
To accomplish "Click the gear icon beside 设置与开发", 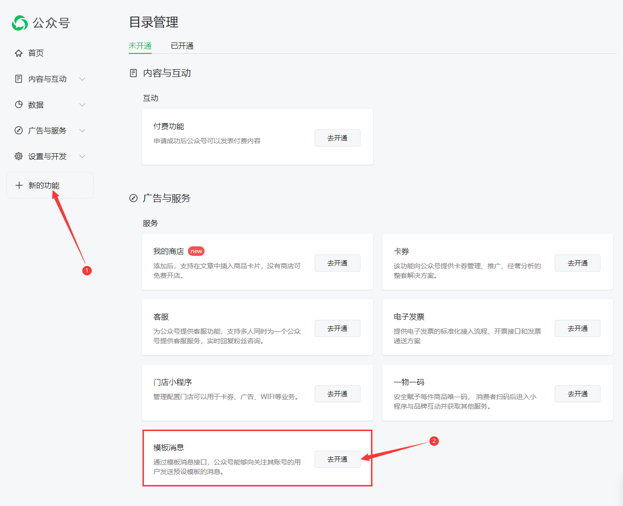I will click(x=19, y=156).
